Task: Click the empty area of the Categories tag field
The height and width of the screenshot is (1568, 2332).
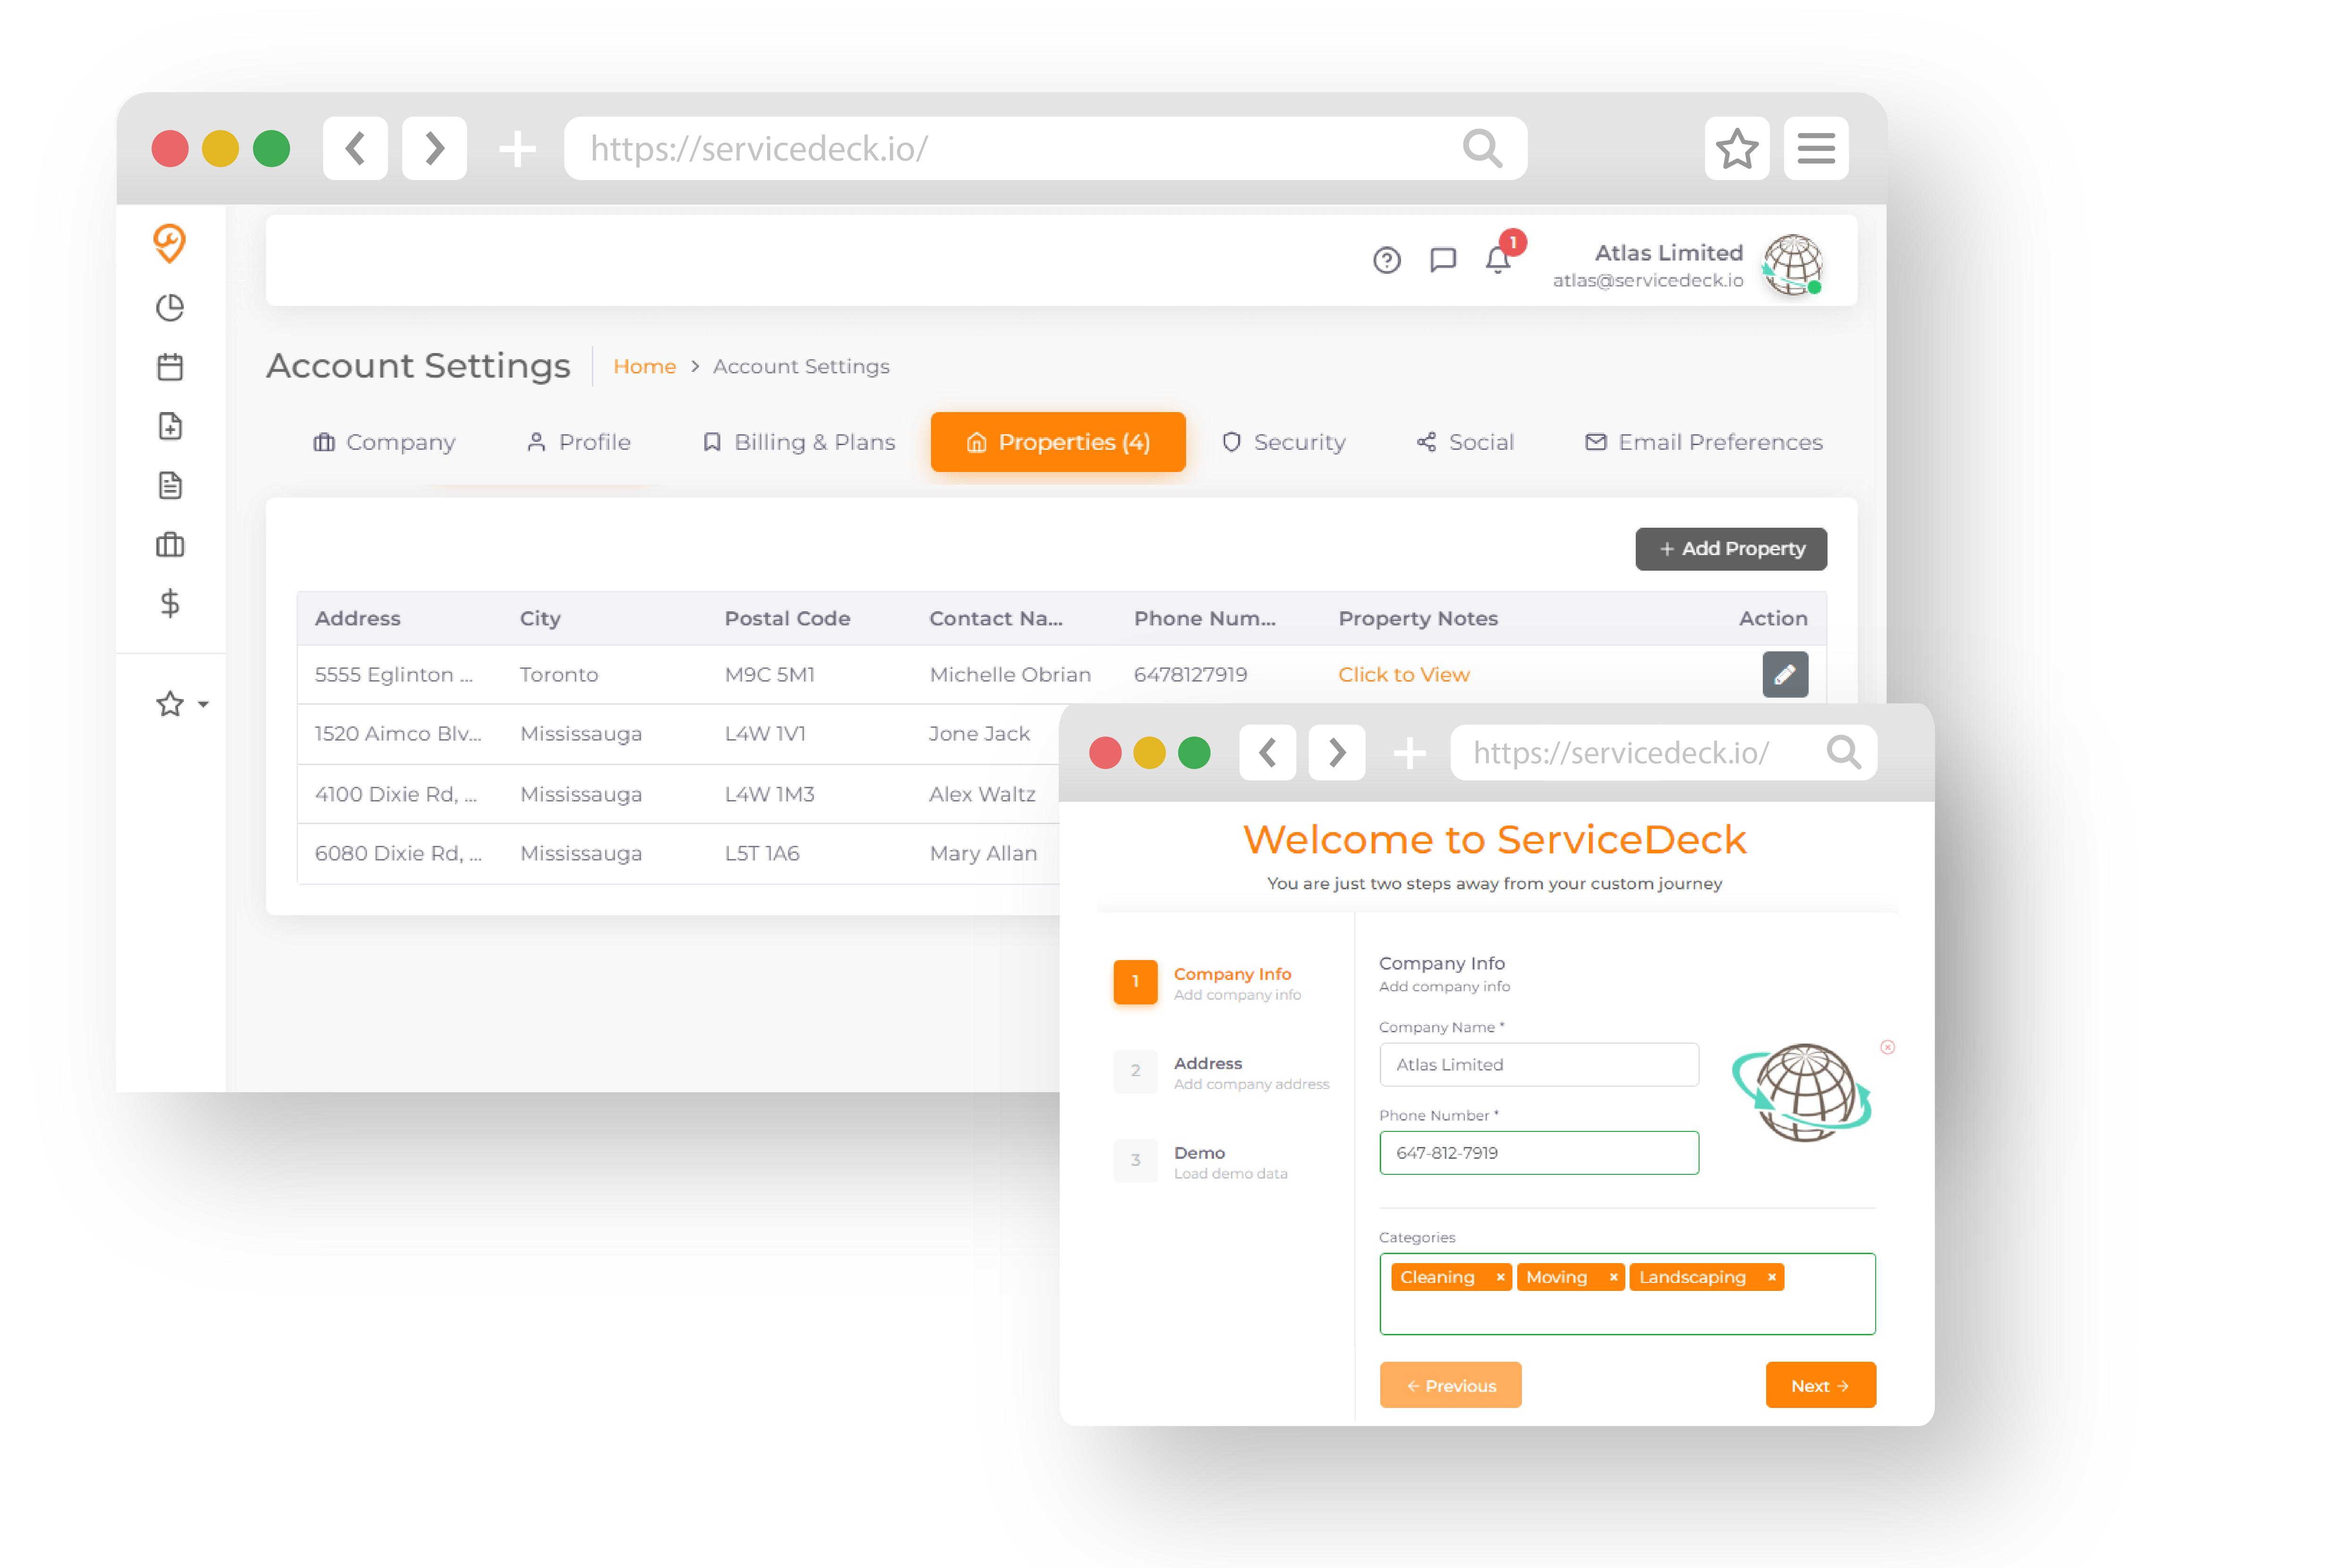Action: point(1627,1313)
